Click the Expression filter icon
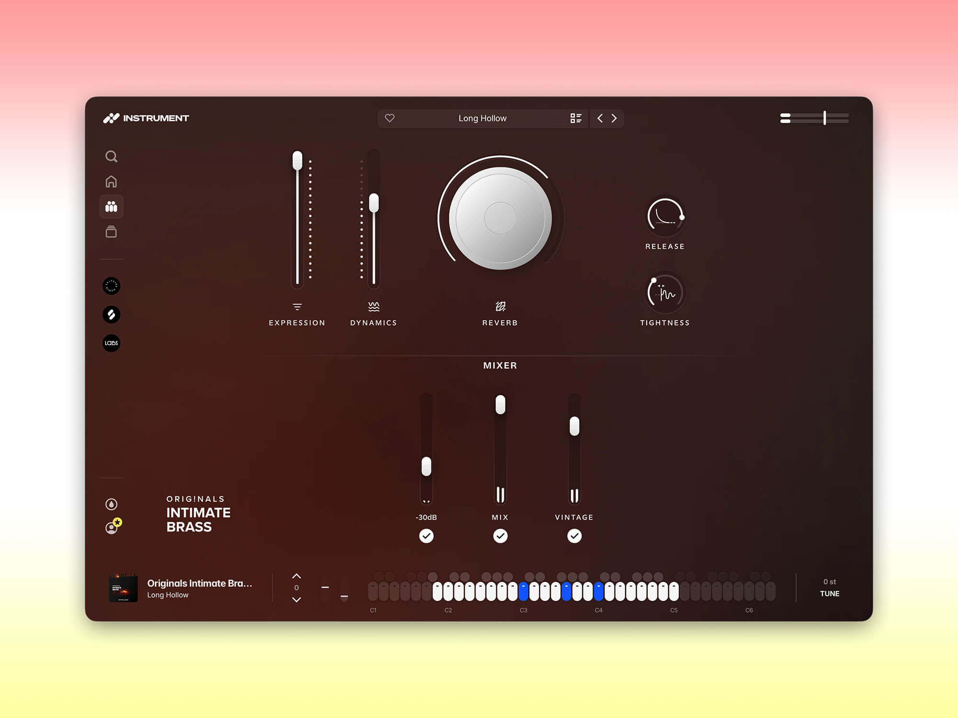958x718 pixels. click(x=297, y=306)
